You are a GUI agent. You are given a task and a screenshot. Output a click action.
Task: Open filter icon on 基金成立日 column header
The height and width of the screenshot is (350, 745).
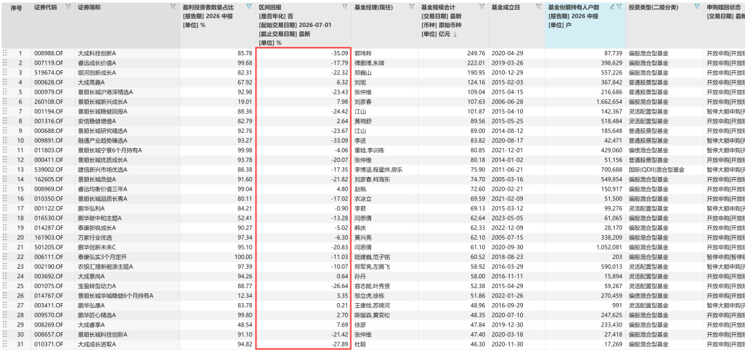pos(538,8)
